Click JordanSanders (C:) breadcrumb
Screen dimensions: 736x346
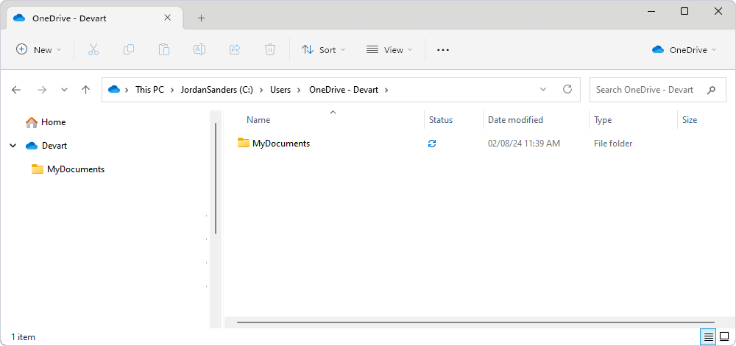[217, 90]
